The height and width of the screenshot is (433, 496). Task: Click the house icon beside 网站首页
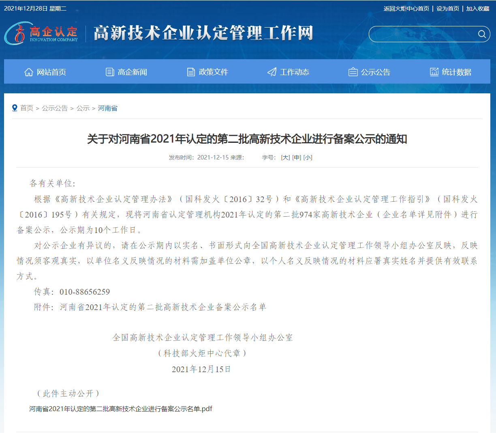(29, 72)
